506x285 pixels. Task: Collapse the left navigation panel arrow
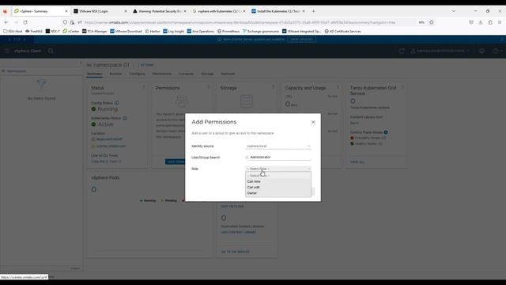click(81, 63)
